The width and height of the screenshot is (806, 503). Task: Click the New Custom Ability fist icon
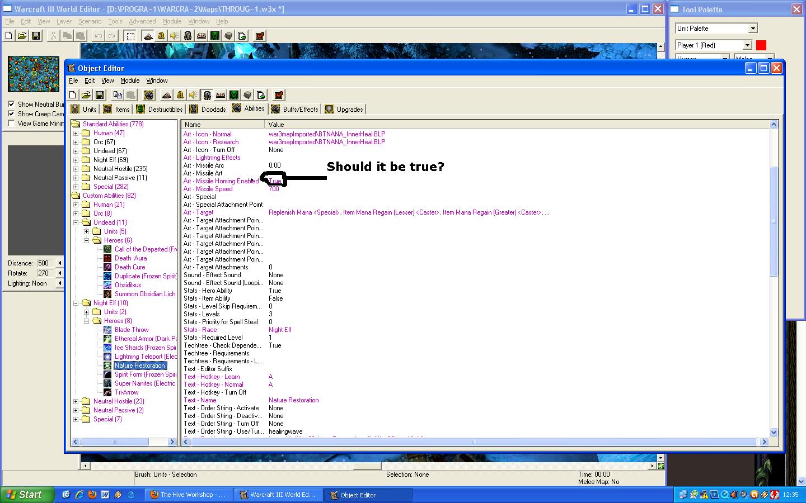149,95
